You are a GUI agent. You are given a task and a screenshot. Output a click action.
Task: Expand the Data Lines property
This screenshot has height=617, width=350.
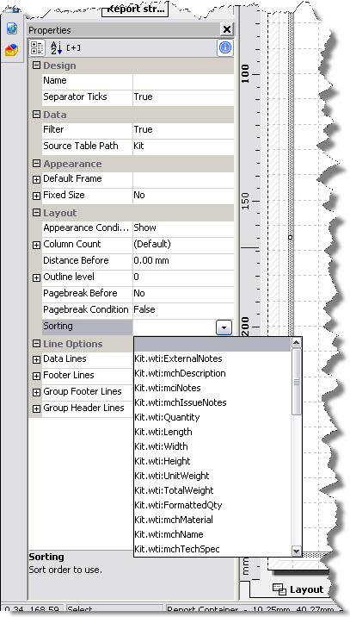click(x=36, y=359)
